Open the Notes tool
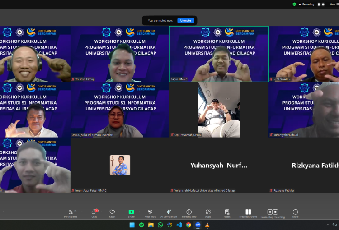The width and height of the screenshot is (339, 230). coord(227,213)
